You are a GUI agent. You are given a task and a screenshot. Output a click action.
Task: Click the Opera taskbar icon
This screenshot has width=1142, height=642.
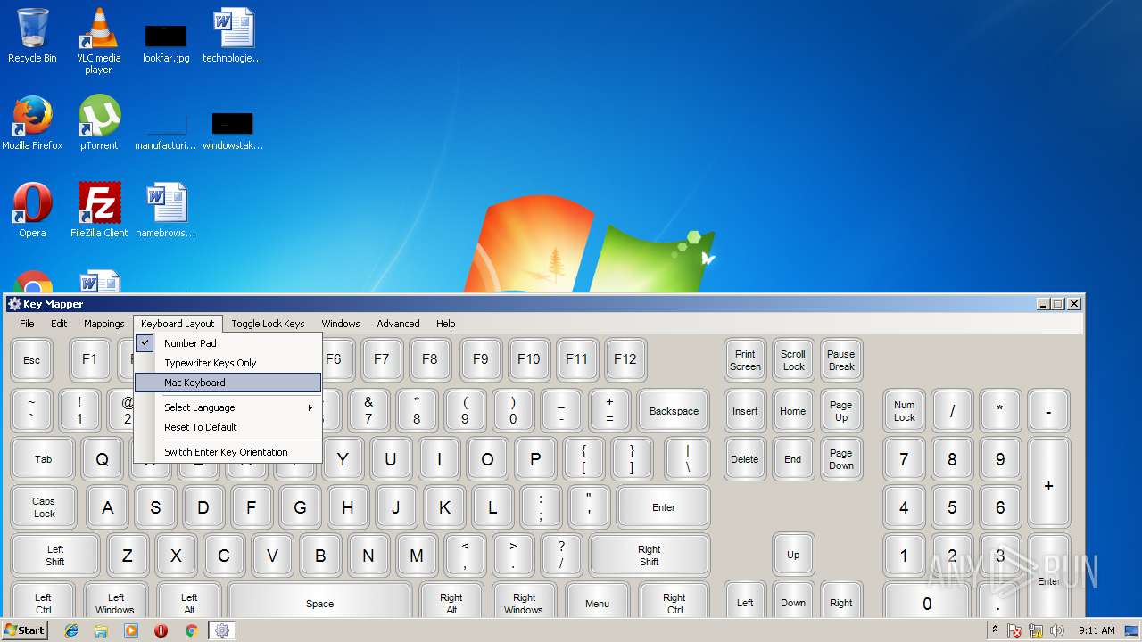pos(161,630)
